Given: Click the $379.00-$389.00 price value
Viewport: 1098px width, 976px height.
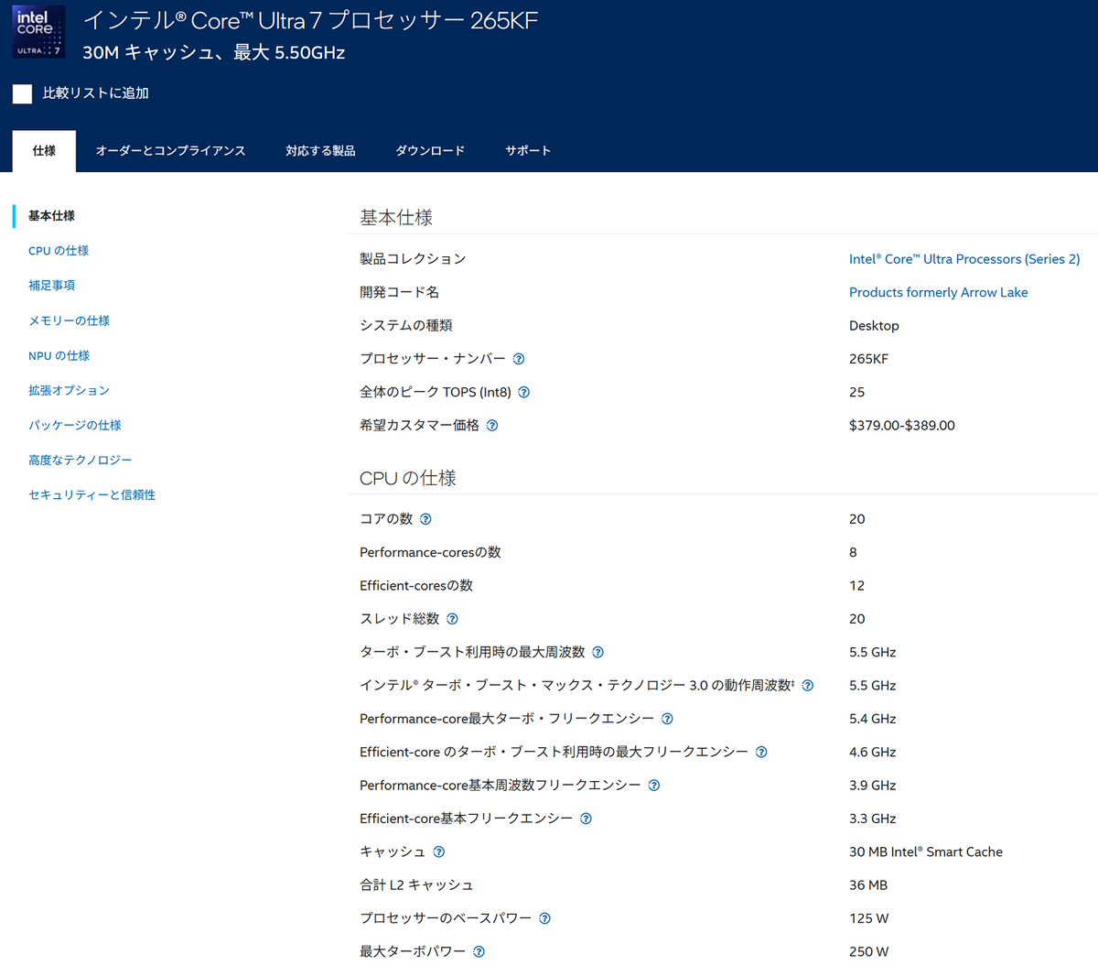Looking at the screenshot, I should tap(902, 426).
